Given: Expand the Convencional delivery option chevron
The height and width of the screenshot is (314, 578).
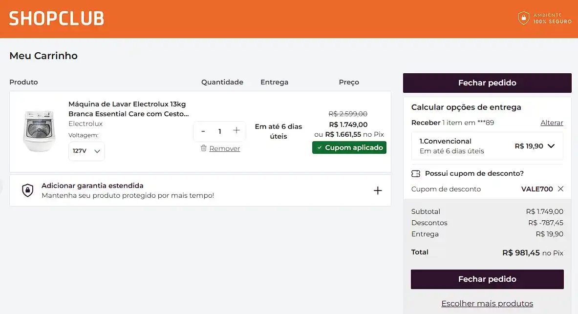Looking at the screenshot, I should pos(551,146).
